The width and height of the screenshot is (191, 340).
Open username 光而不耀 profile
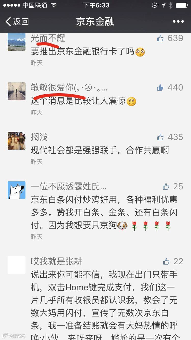tap(48, 38)
